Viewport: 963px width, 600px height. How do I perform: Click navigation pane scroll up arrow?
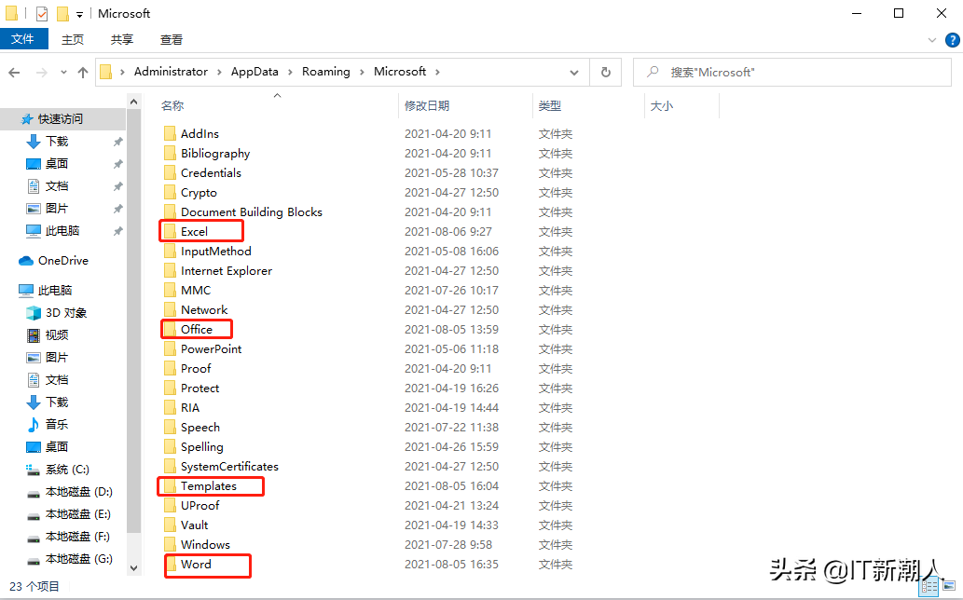134,102
